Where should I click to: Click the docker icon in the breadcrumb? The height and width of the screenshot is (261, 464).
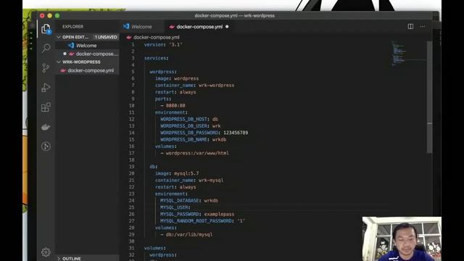coord(129,37)
